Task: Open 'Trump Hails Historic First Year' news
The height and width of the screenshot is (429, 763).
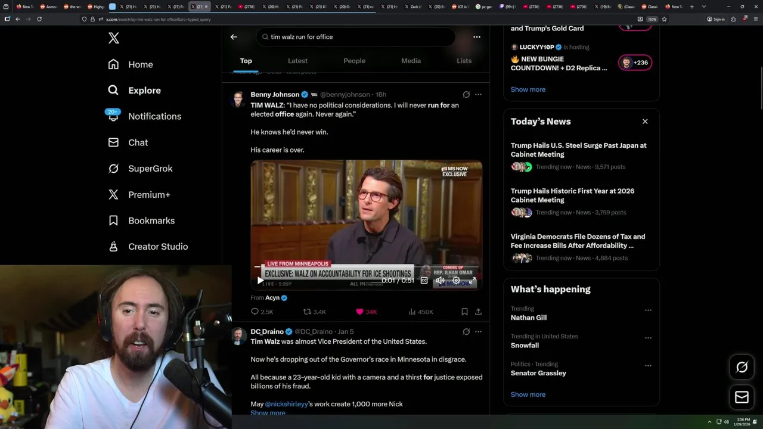Action: coord(572,195)
